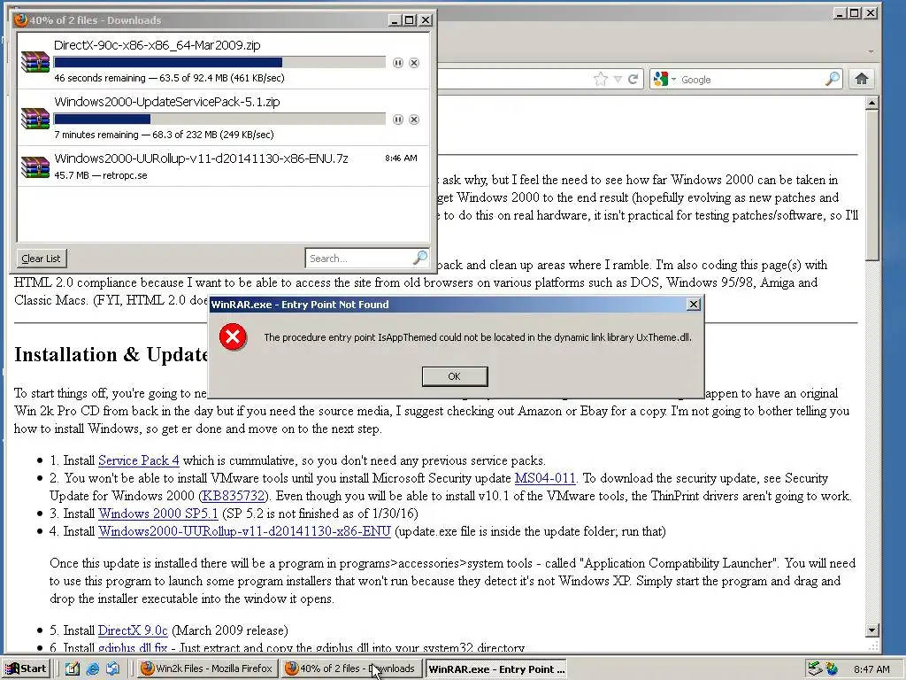Click the Show Desktop quick launch icon

[72, 668]
